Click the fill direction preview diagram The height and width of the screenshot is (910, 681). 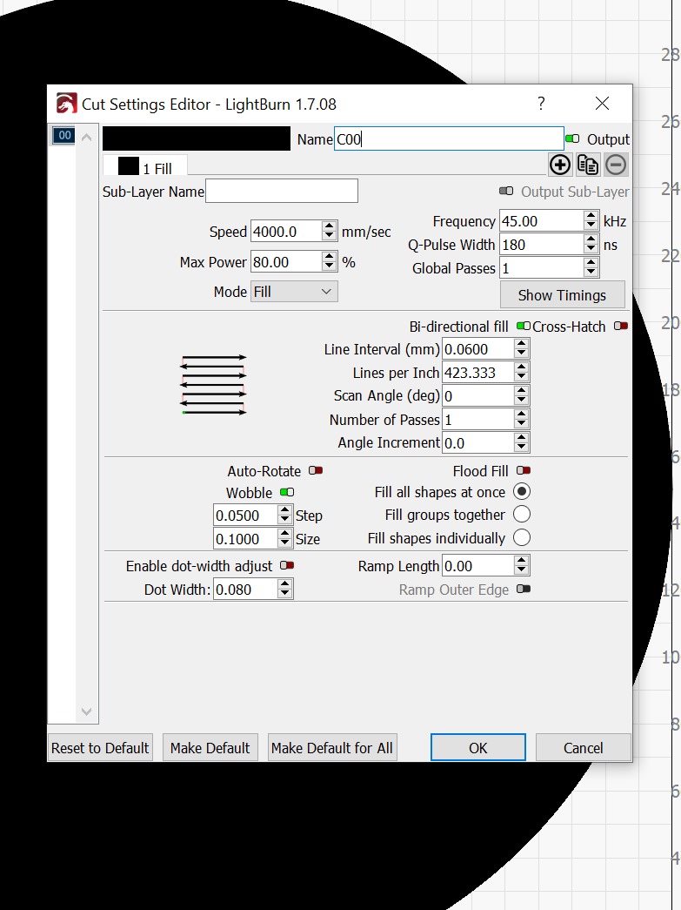(214, 384)
